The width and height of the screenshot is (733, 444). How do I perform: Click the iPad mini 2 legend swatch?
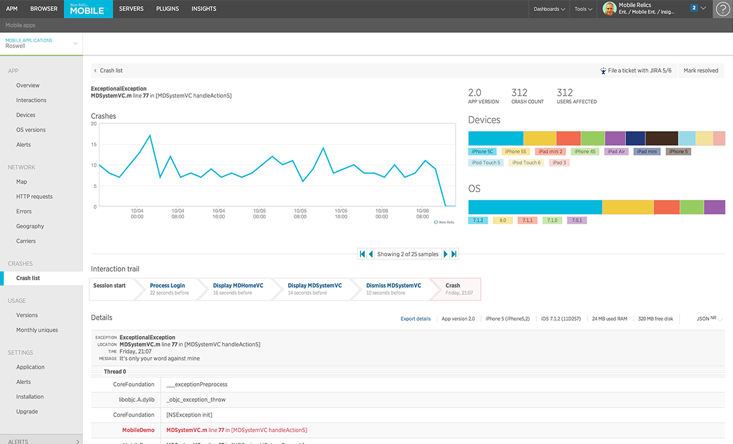(x=550, y=152)
